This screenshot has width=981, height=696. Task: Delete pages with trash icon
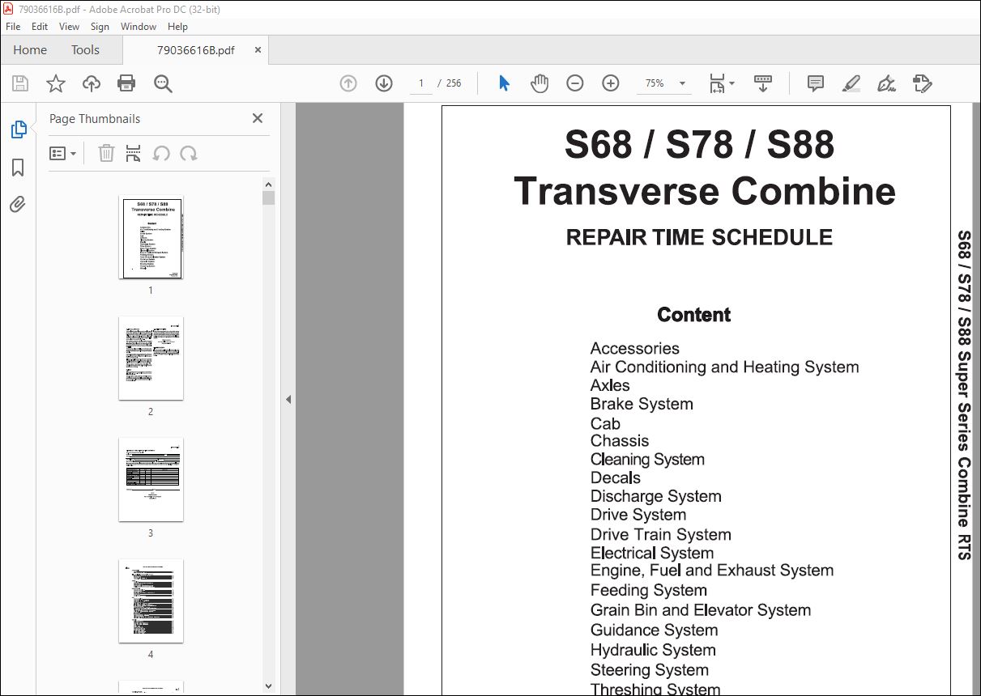(106, 153)
